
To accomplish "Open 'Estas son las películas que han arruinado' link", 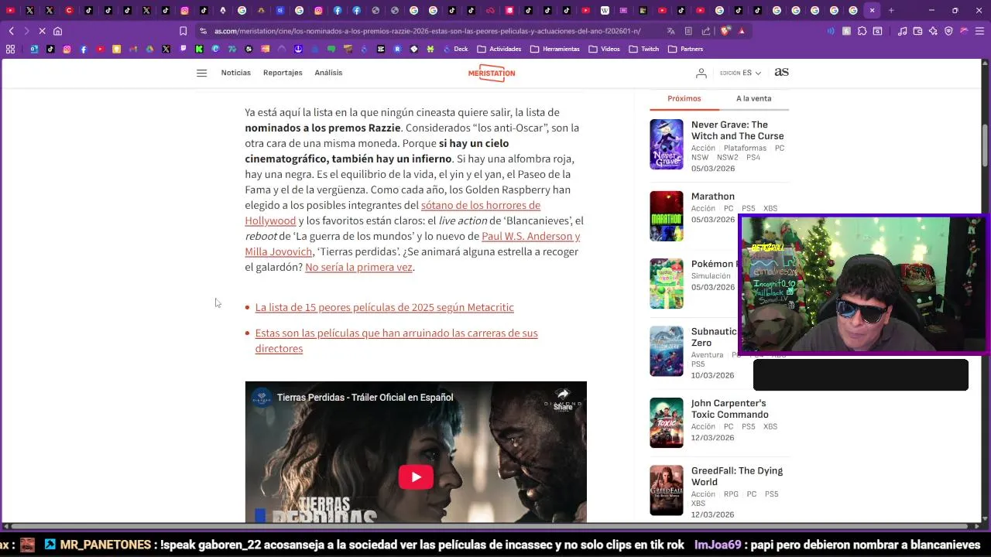I will click(396, 340).
